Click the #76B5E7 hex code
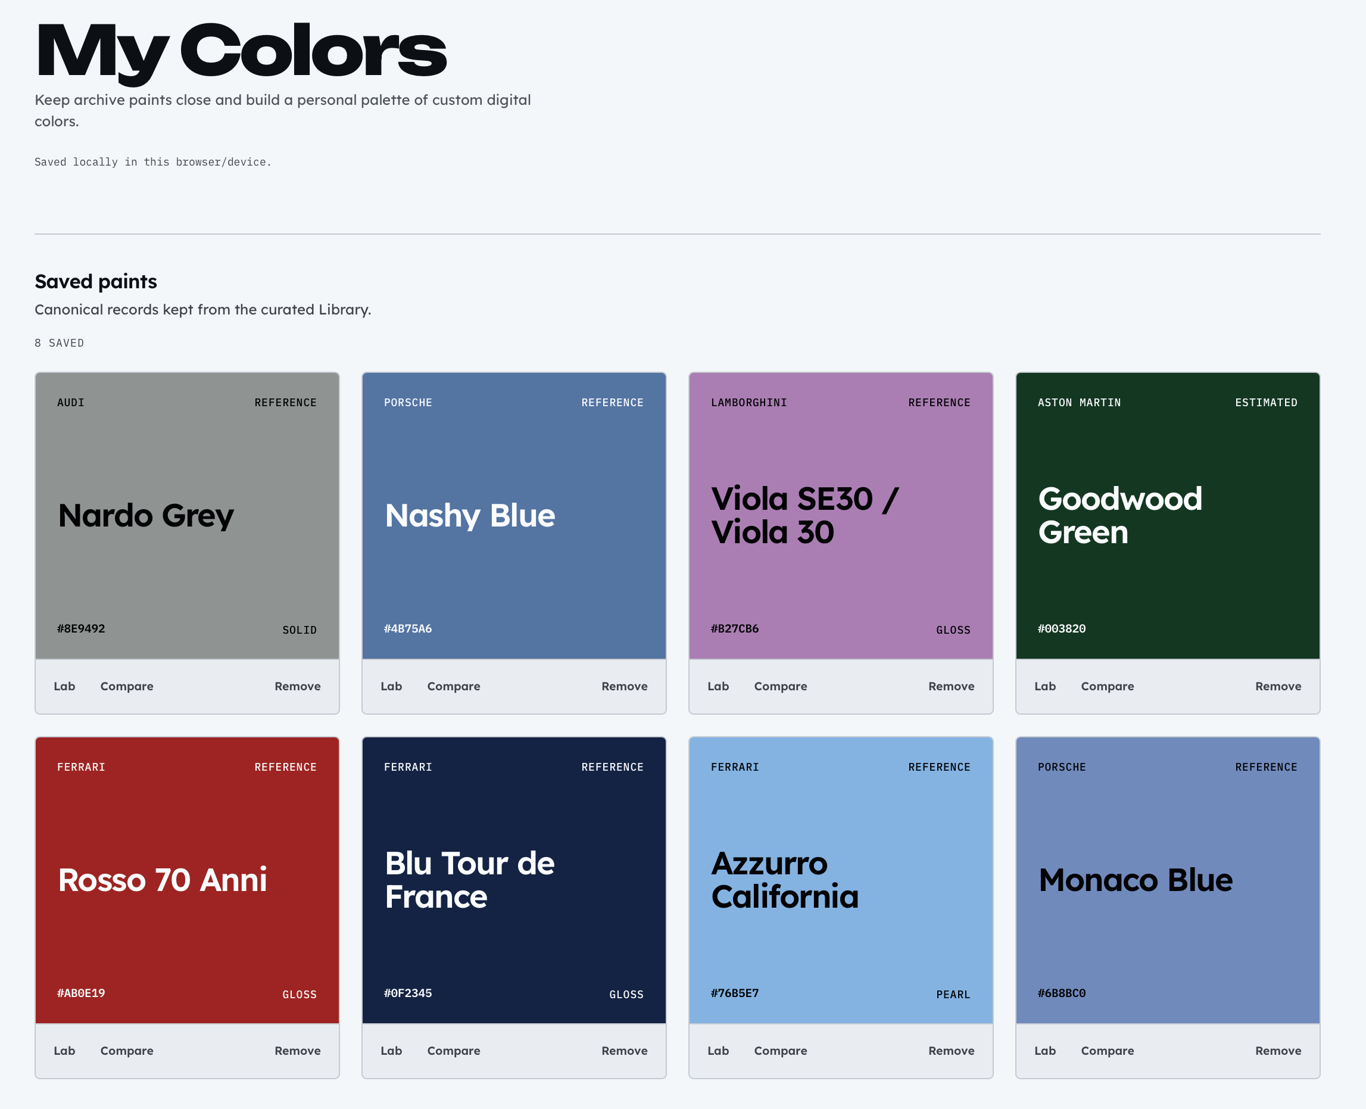1366x1109 pixels. click(735, 993)
